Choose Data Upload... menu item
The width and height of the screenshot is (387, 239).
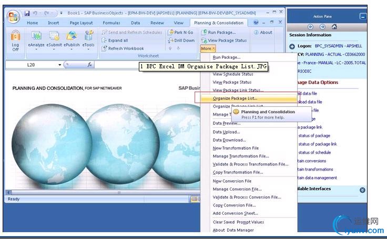(226, 132)
